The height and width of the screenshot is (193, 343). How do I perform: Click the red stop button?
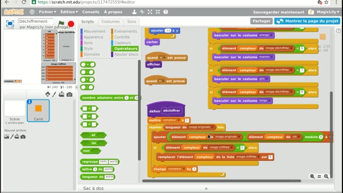coord(71,24)
